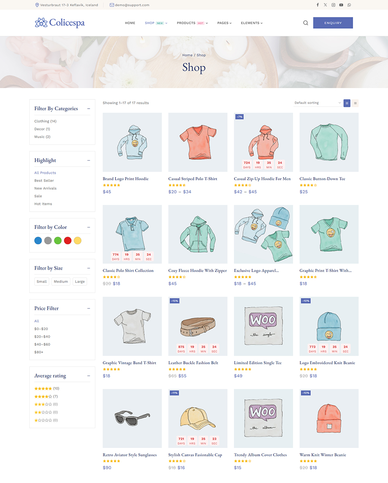
Task: Switch to list view layout icon
Action: click(x=355, y=103)
